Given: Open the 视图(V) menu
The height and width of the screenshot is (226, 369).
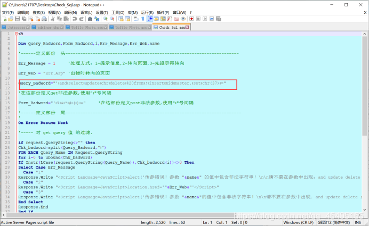Looking at the screenshot, I should click(54, 12).
